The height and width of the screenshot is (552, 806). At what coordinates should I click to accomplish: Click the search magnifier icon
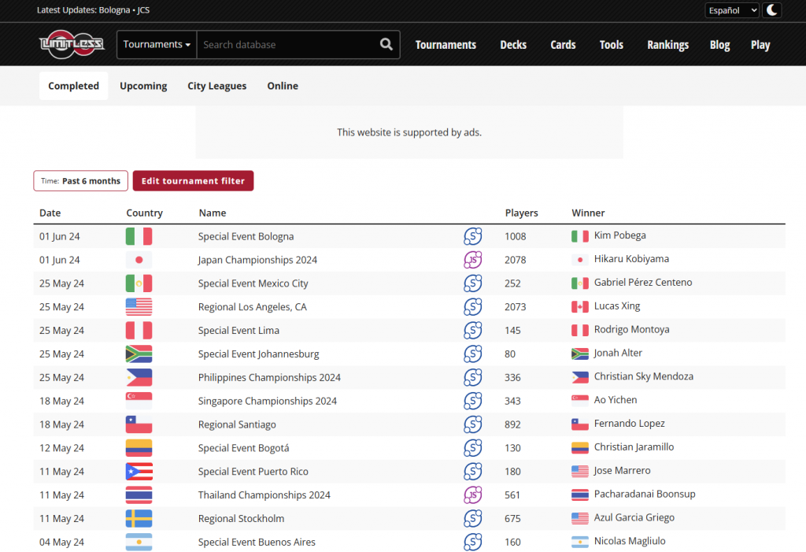386,45
